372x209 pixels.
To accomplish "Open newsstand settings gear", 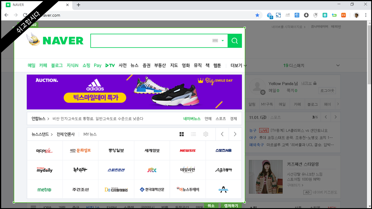I will coord(206,134).
